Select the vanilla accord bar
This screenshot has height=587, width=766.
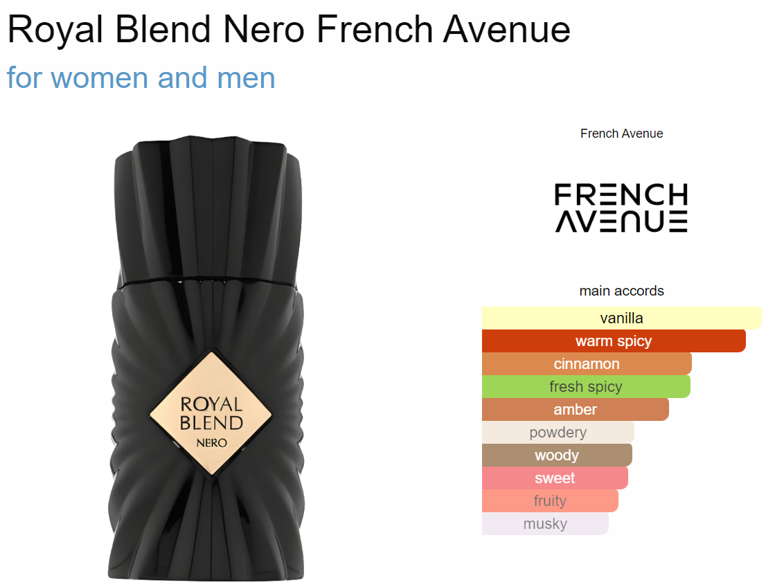(x=621, y=318)
